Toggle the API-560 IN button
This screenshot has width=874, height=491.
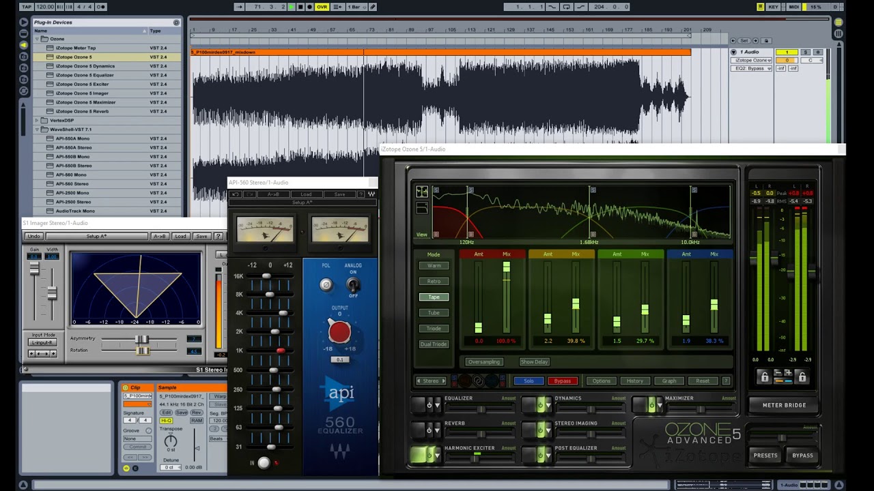coord(264,463)
